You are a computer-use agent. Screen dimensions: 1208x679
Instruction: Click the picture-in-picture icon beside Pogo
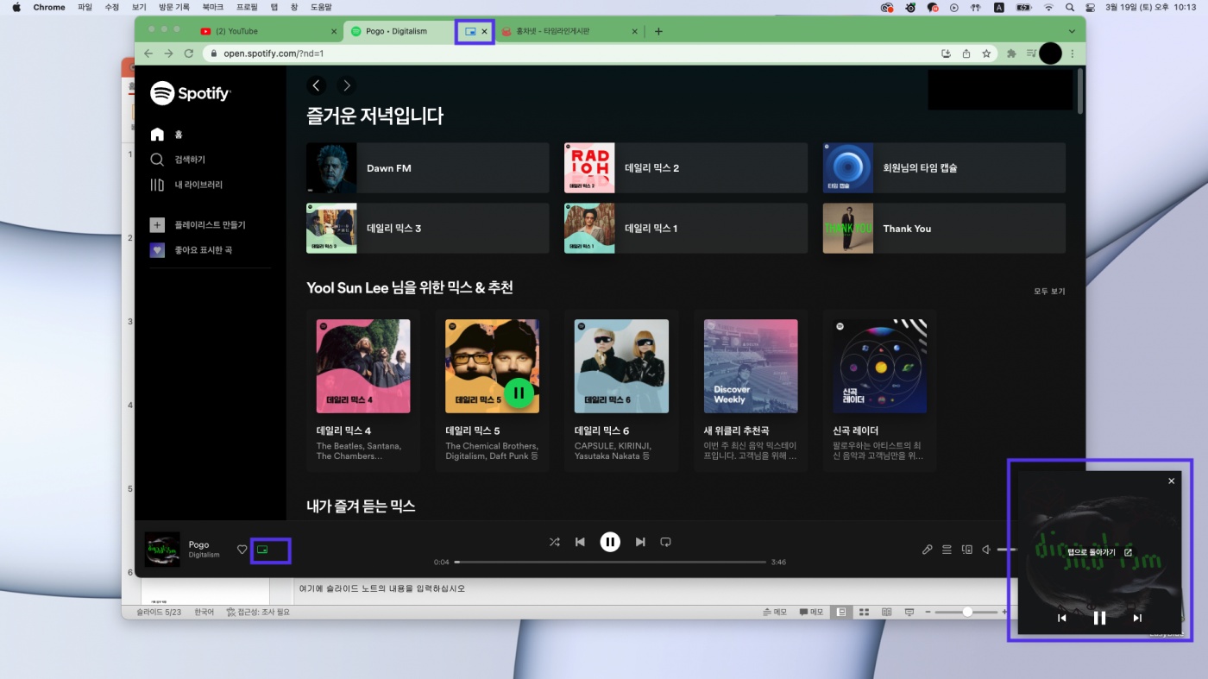pos(263,550)
